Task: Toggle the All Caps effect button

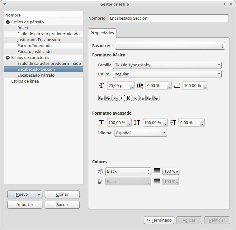Action: (x=129, y=98)
